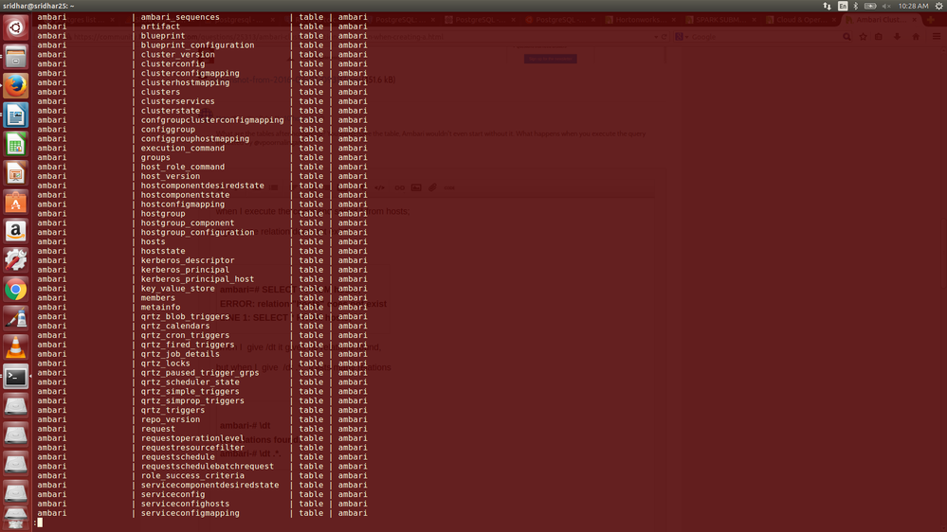Open the paintbrush drawing app in dock
This screenshot has width=947, height=532.
pos(16,318)
